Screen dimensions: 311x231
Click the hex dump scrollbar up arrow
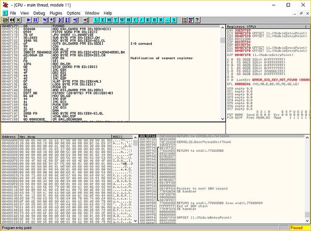tap(135, 137)
